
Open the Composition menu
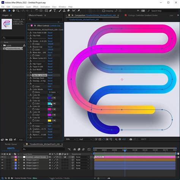pos(18,7)
